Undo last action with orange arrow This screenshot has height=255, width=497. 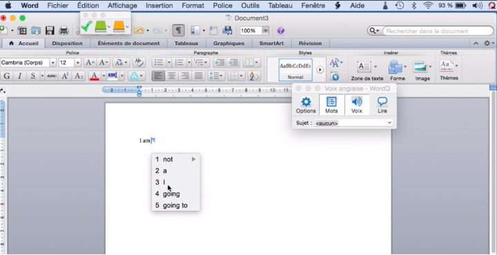click(139, 30)
